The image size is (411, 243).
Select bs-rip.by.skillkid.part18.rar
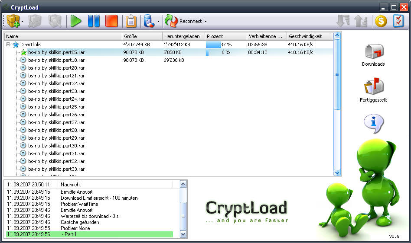(56, 60)
